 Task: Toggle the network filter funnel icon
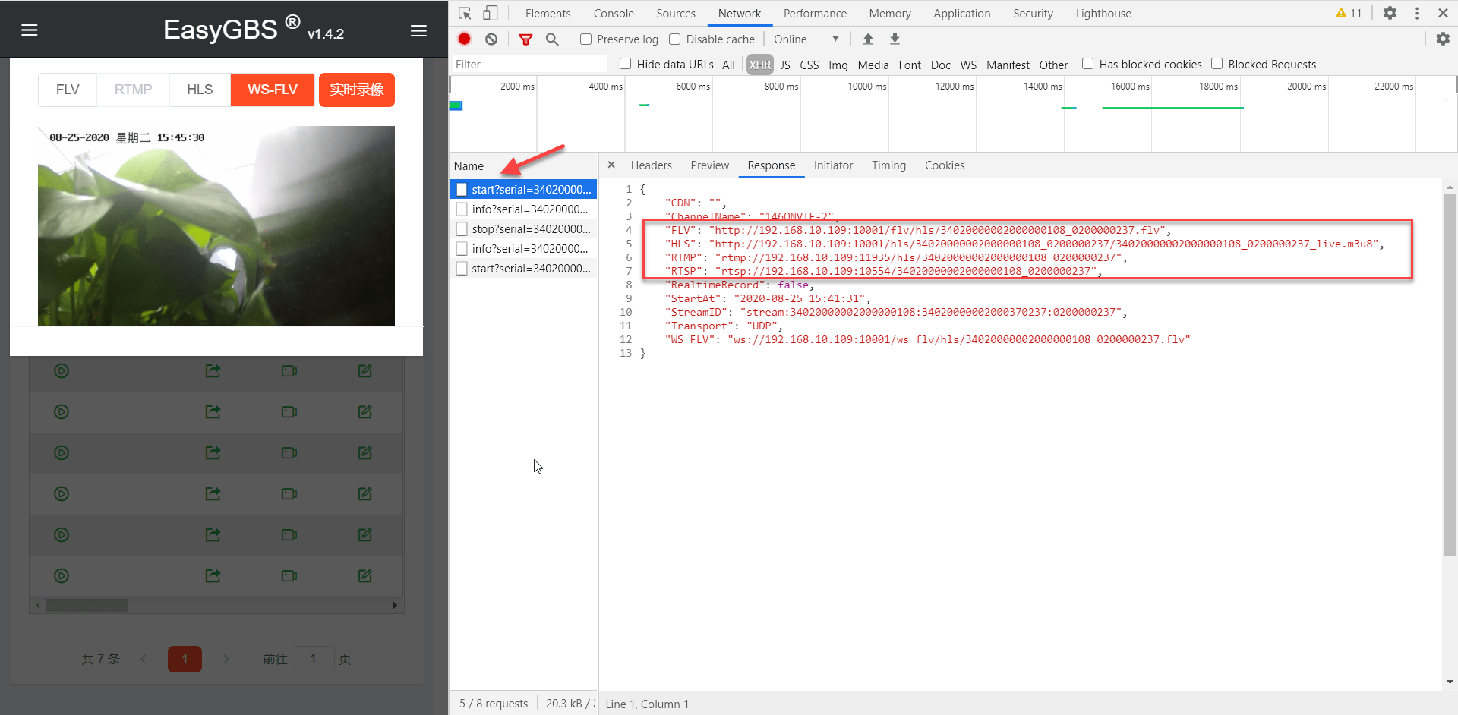(525, 39)
